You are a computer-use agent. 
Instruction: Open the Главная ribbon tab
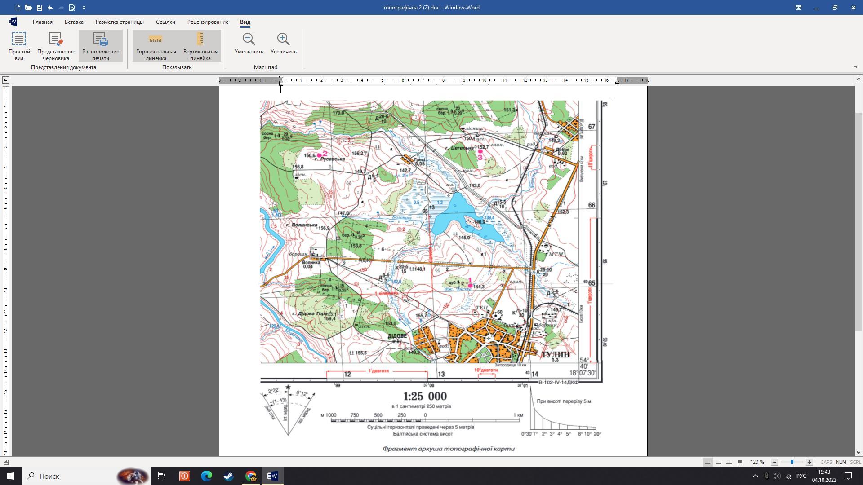tap(43, 22)
